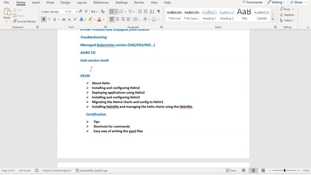
Task: Apply borders to selection
Action: [154, 19]
